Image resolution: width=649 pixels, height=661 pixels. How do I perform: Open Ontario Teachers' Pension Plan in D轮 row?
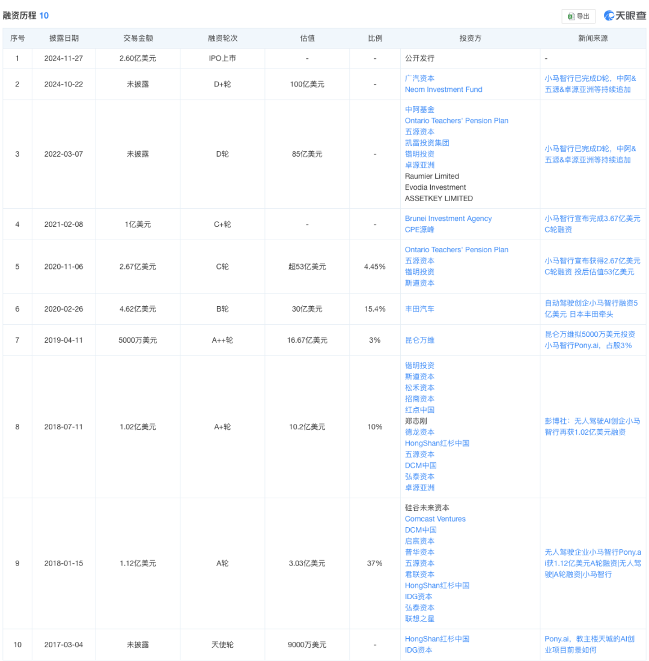click(x=457, y=121)
